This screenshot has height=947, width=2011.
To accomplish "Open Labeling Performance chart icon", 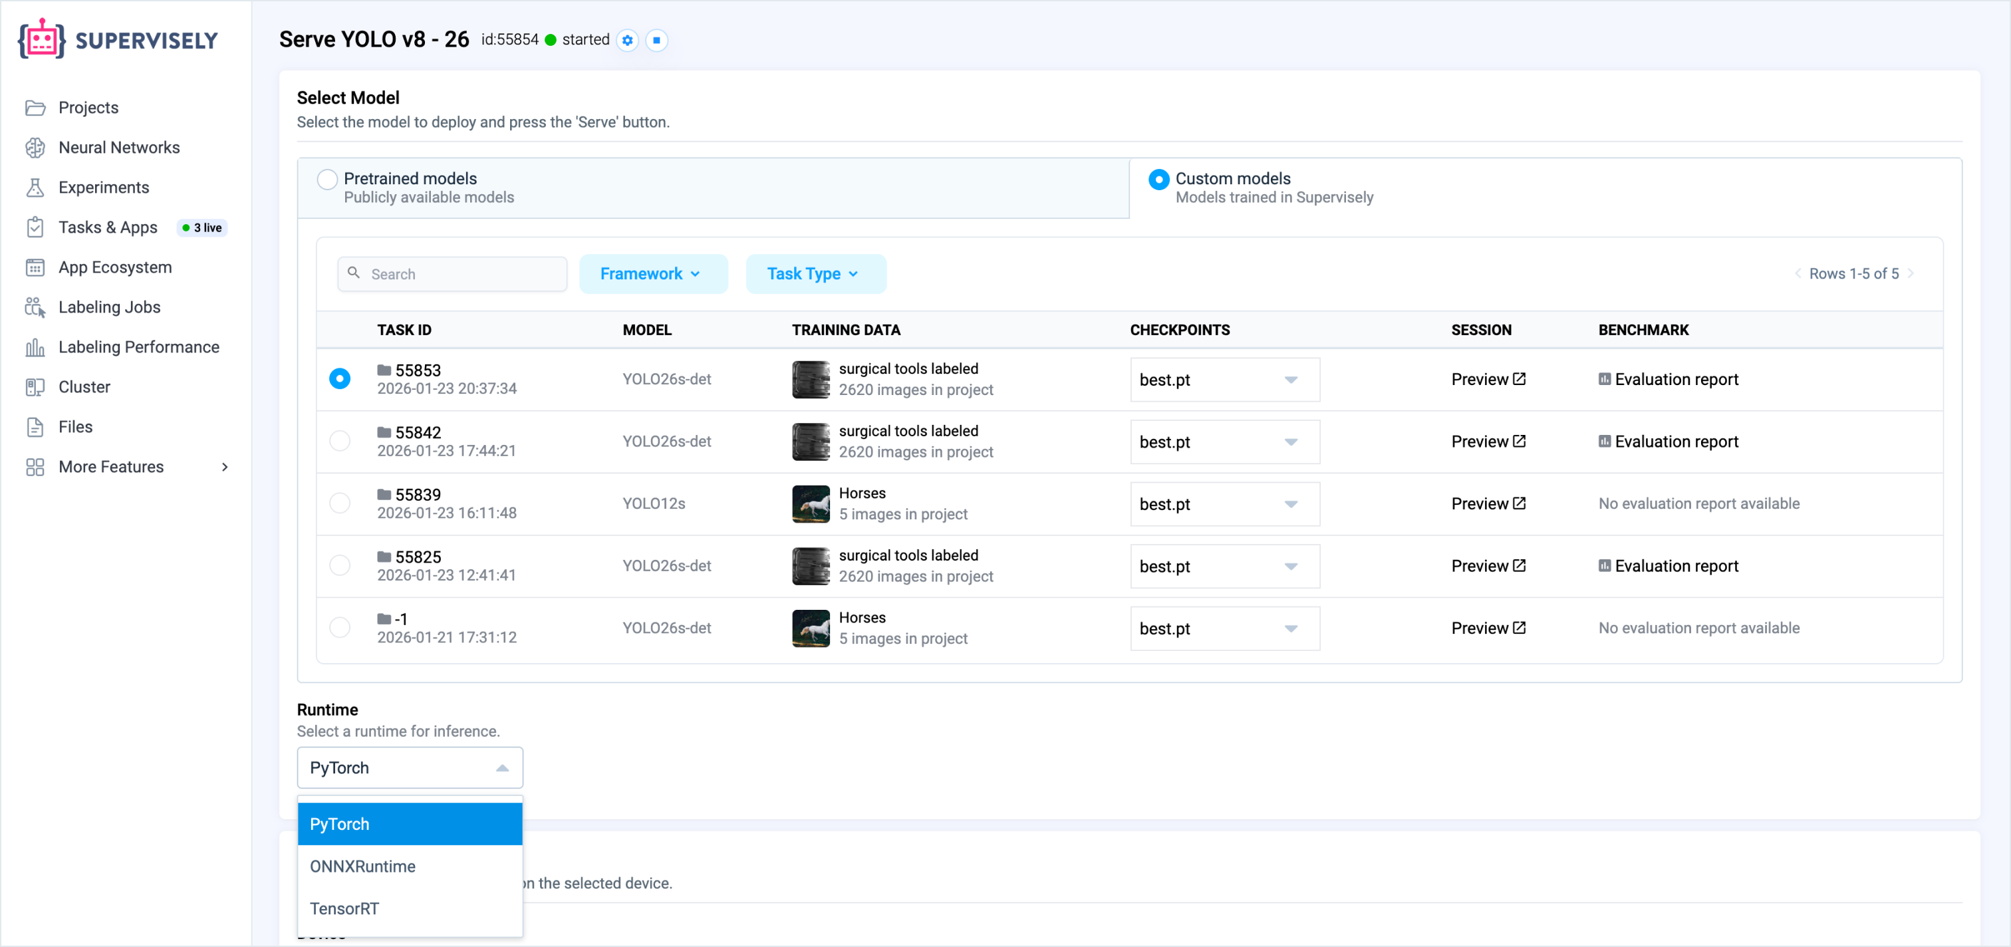I will point(35,347).
